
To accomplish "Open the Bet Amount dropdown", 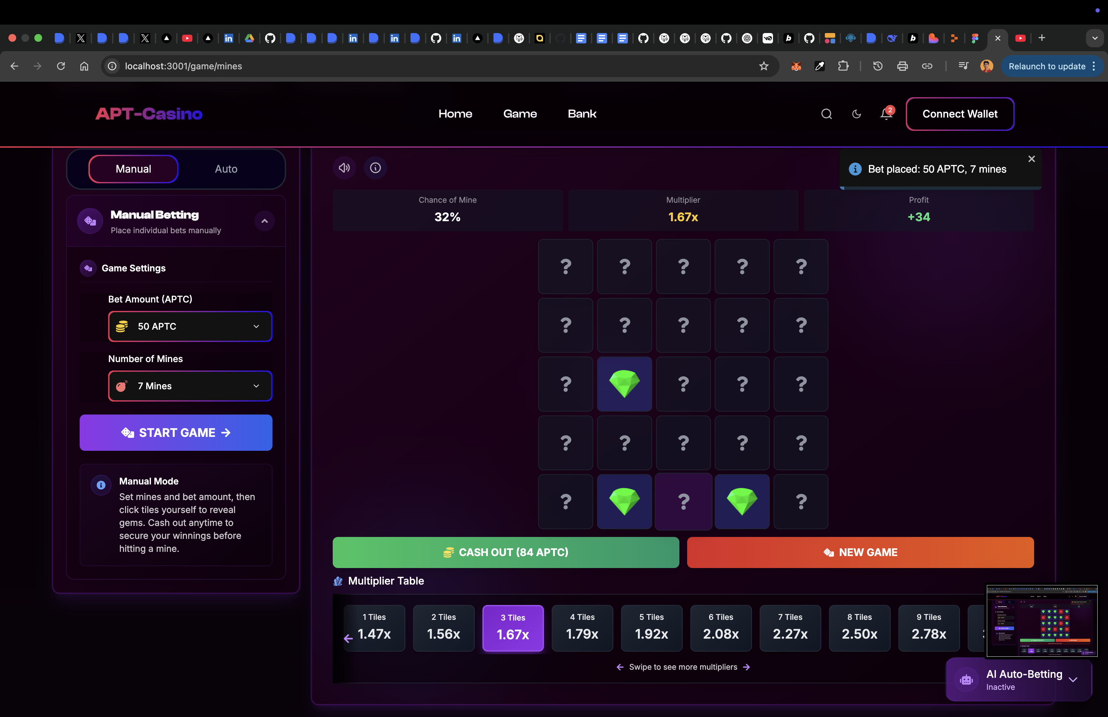I will point(190,326).
